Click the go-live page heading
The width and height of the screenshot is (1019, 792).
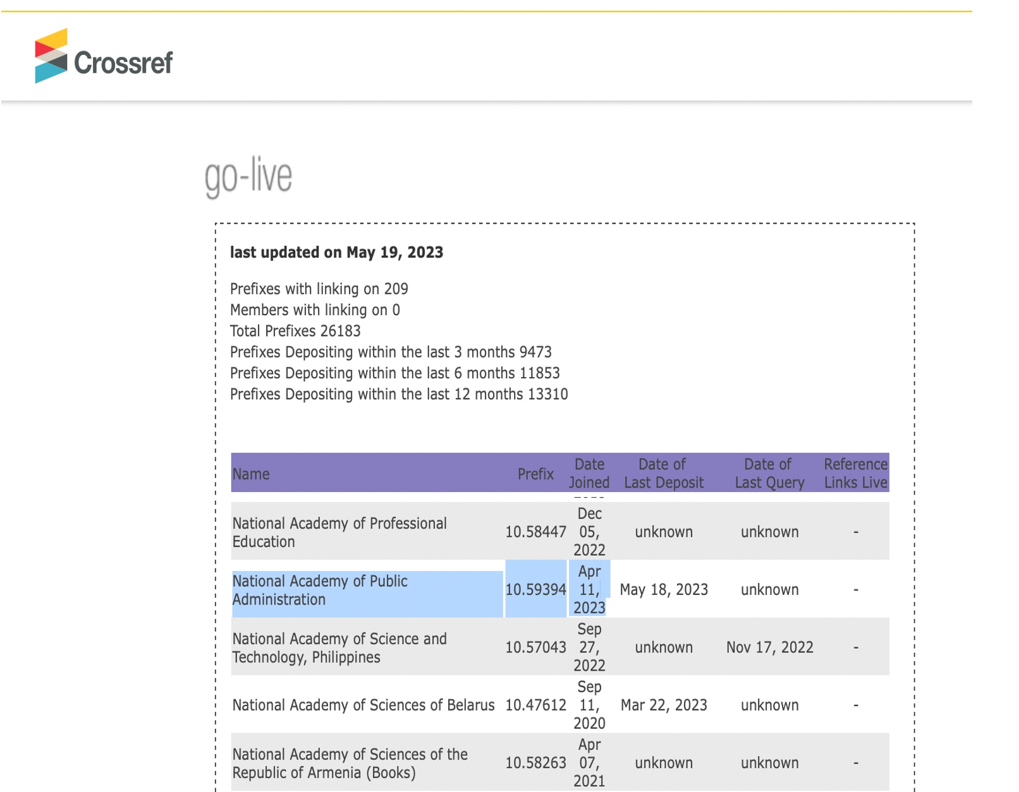(248, 177)
